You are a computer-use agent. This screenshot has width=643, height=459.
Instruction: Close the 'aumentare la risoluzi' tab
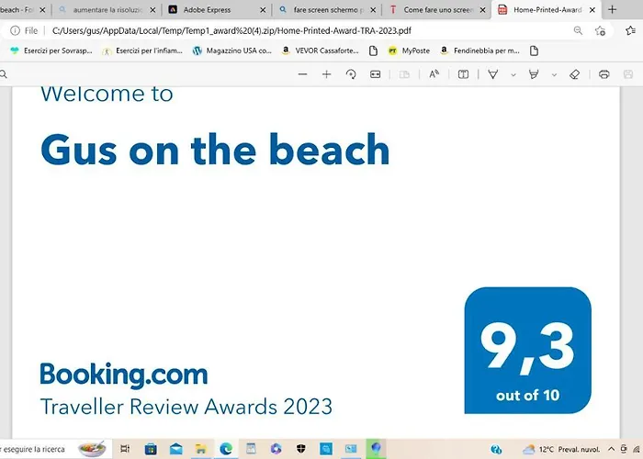click(152, 10)
